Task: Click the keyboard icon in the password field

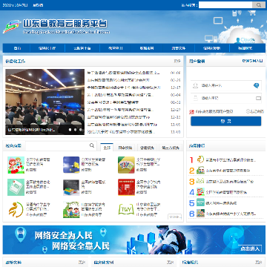Action: [x=258, y=98]
